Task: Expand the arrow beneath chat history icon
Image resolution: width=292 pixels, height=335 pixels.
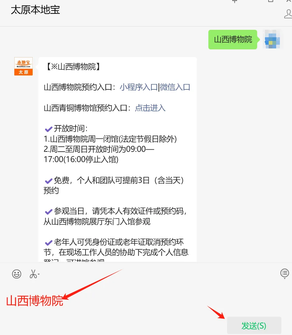Action: 285,278
